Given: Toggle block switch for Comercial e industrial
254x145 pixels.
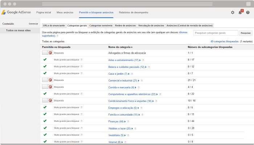Looking at the screenshot, I should click(48, 80).
